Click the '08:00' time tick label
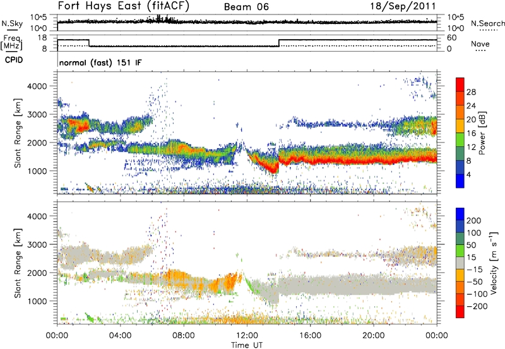505x349 pixels. point(184,336)
